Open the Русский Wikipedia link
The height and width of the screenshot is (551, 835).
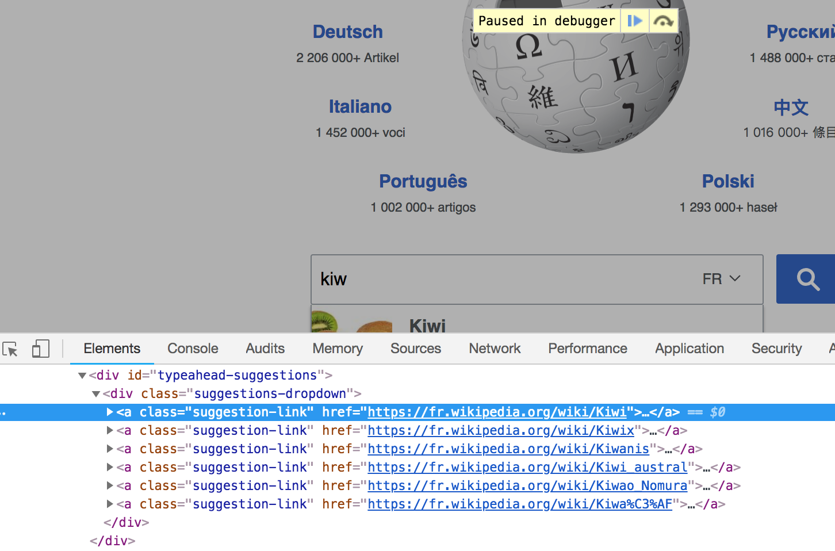(800, 32)
